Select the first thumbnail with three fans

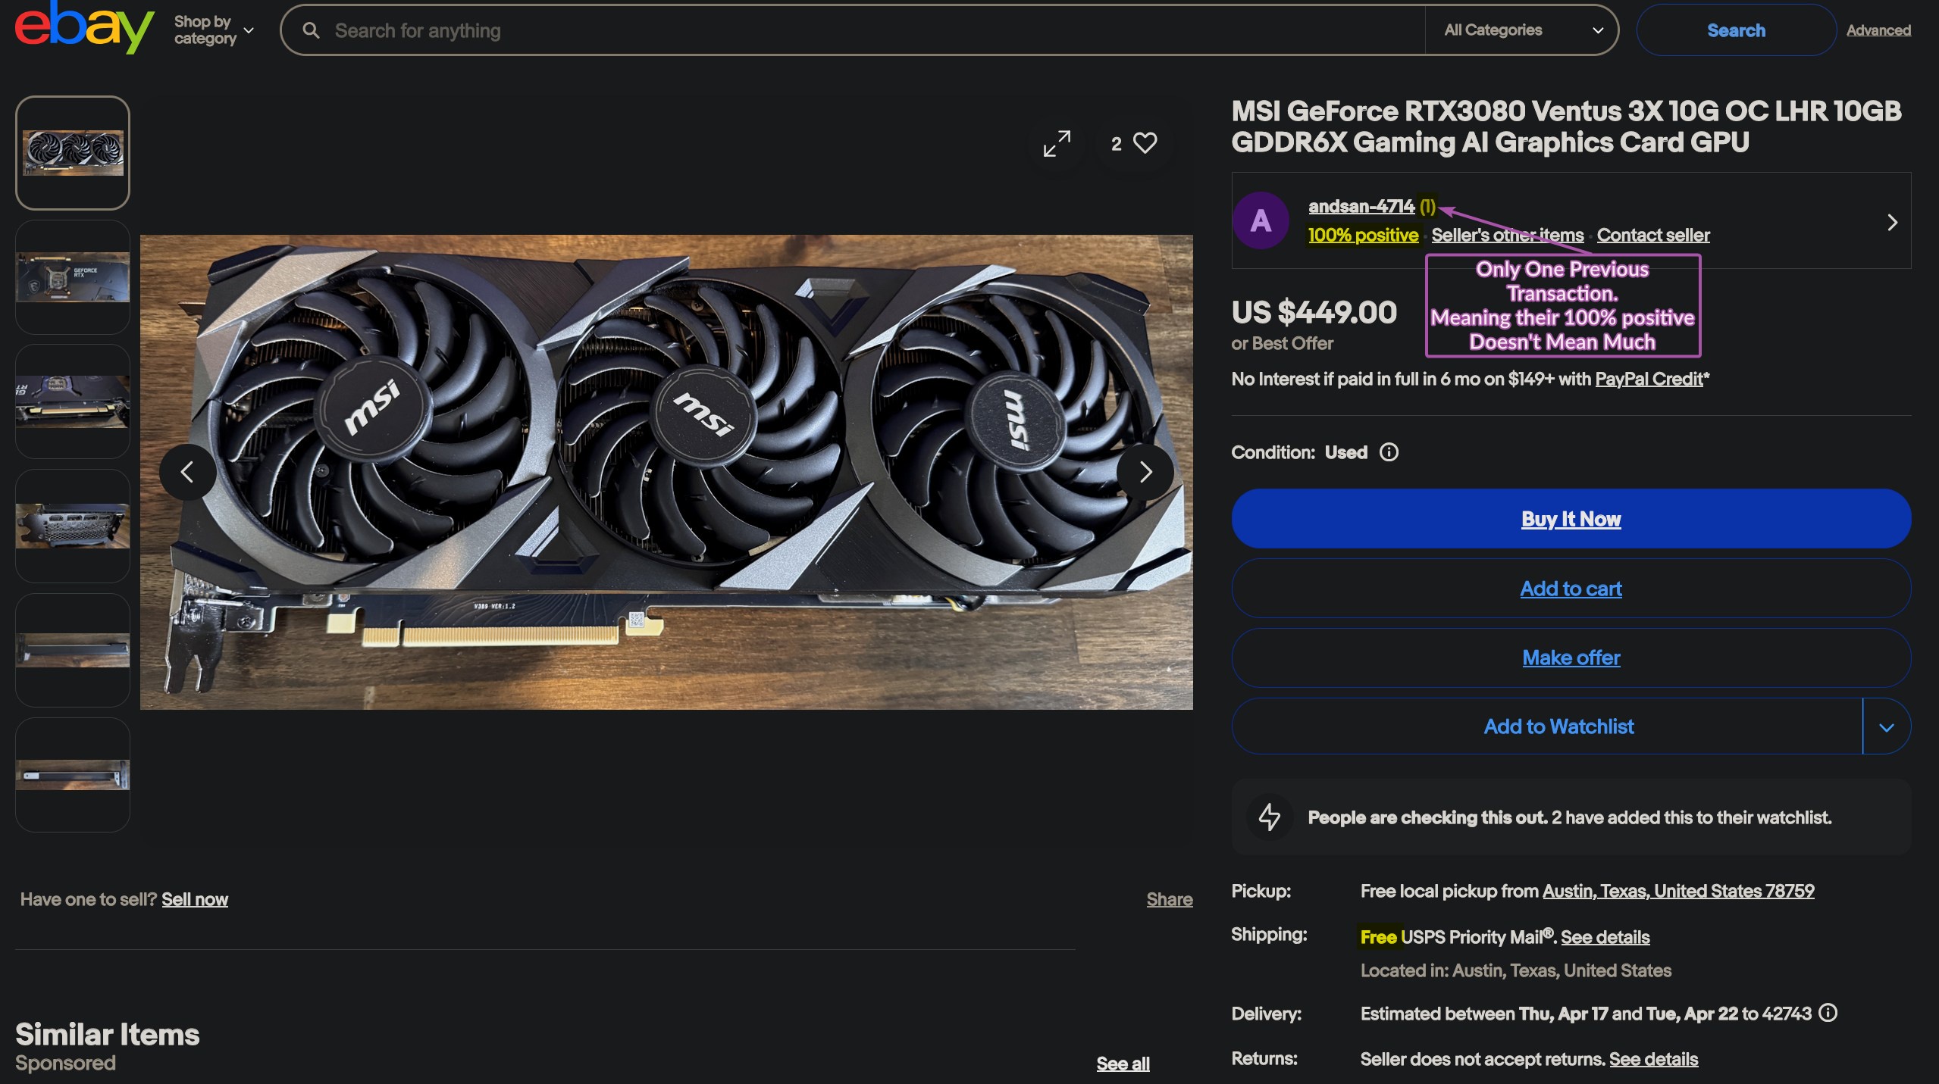pos(73,152)
